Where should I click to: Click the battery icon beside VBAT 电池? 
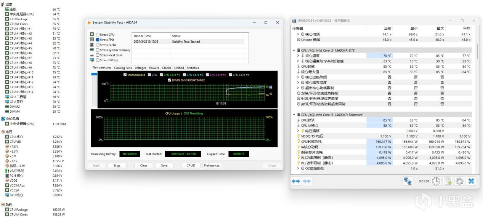tap(7, 171)
